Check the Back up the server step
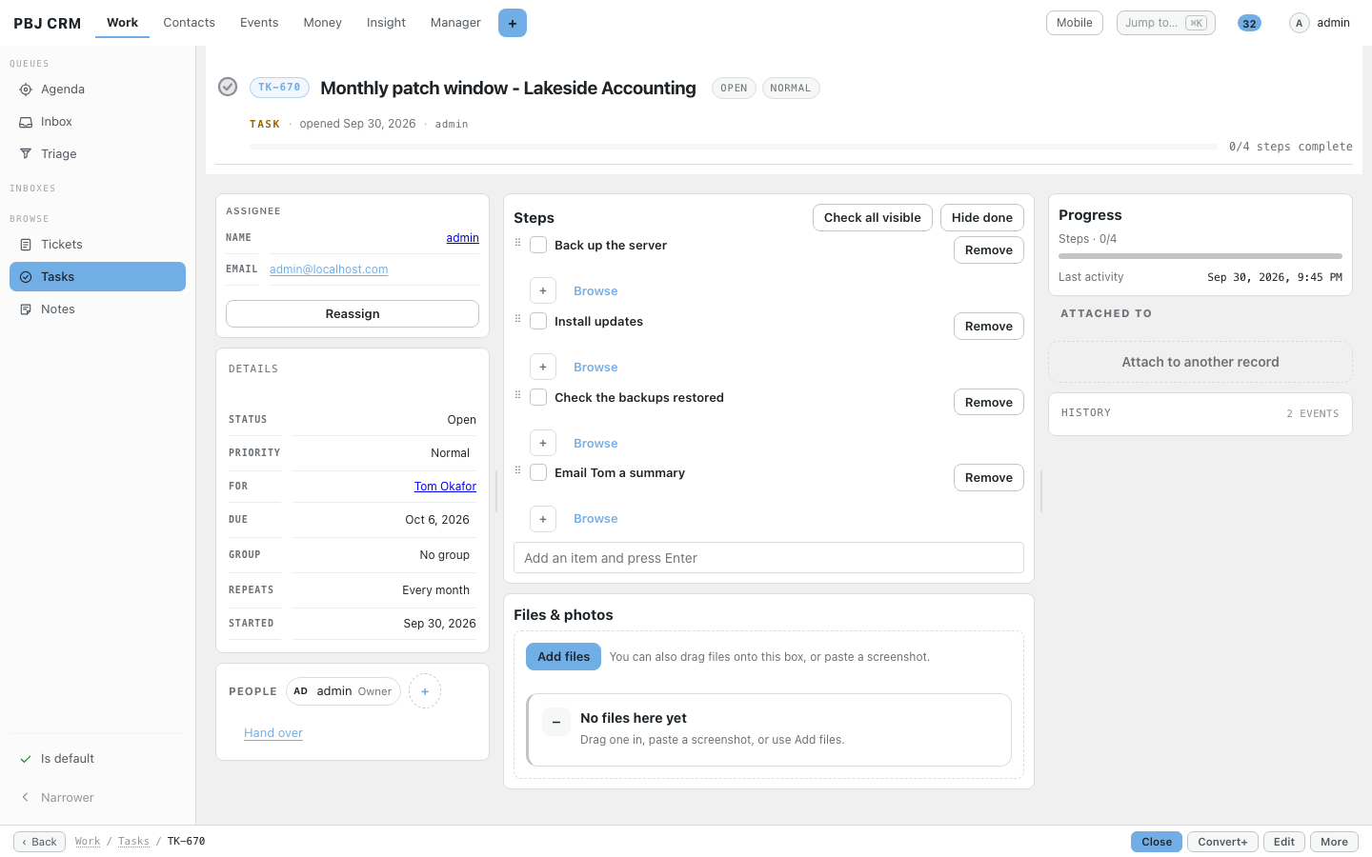Screen dimensions: 1372x857 click(x=538, y=245)
